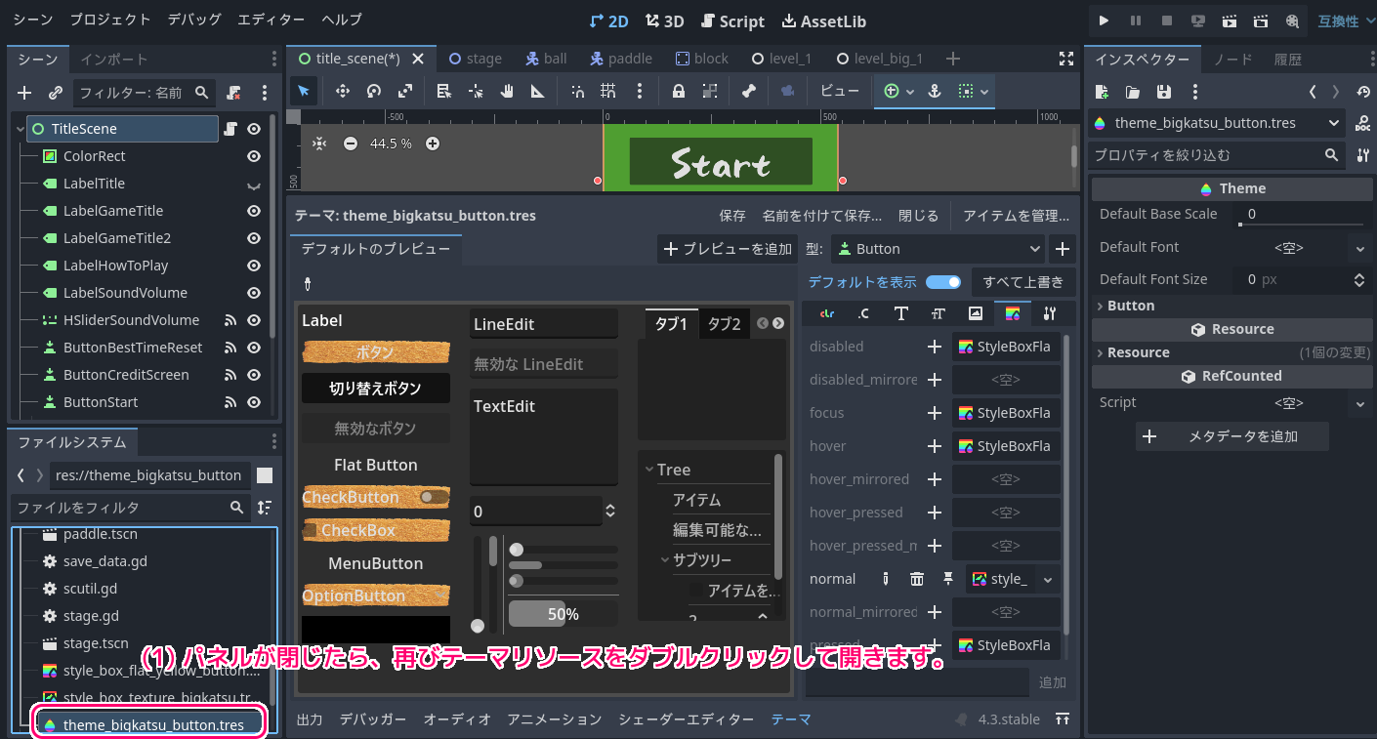The image size is (1377, 739).
Task: Lock the selected node with padlock icon
Action: tap(678, 91)
